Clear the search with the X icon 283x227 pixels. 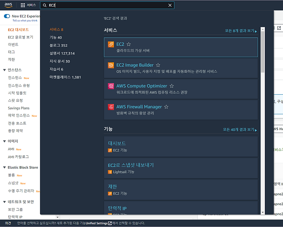170,5
